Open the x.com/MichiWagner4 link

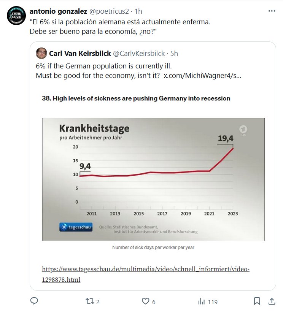202,75
